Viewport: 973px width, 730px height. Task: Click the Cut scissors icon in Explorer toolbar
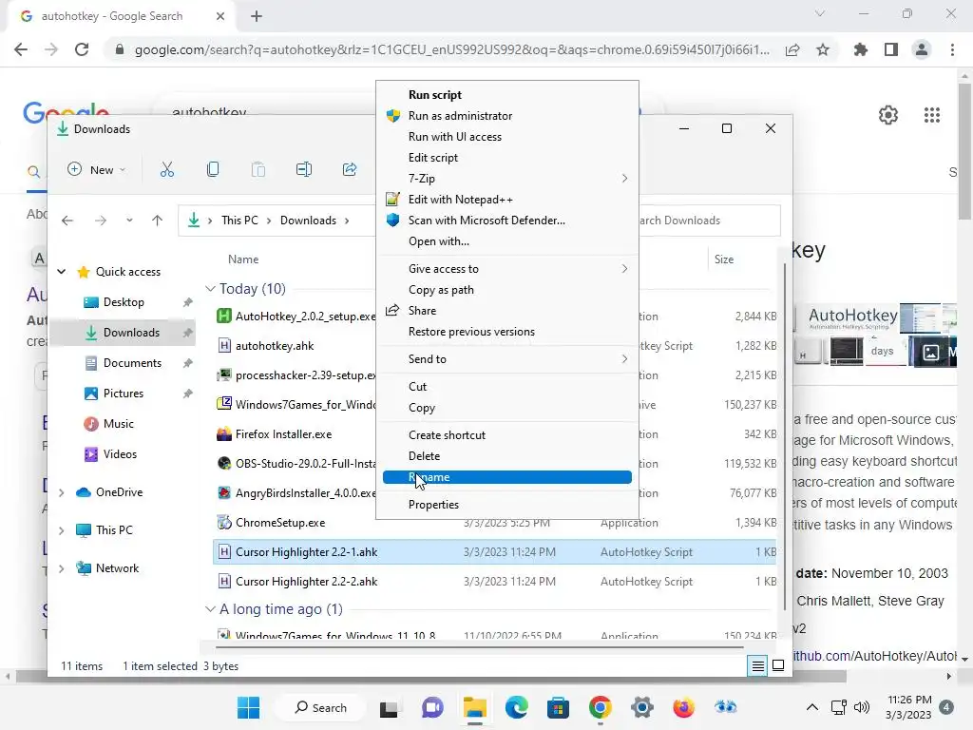pyautogui.click(x=167, y=169)
